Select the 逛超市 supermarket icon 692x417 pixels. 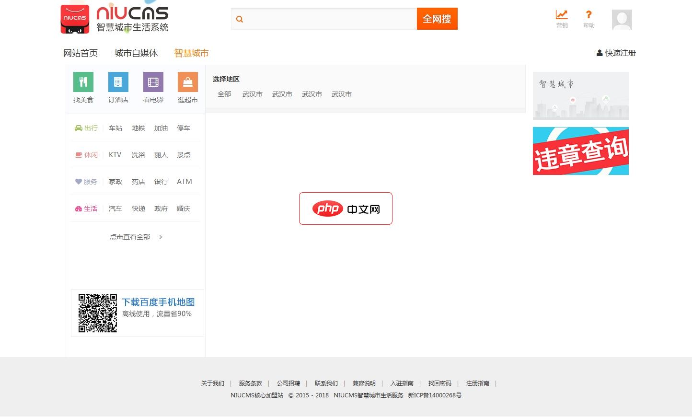[187, 81]
